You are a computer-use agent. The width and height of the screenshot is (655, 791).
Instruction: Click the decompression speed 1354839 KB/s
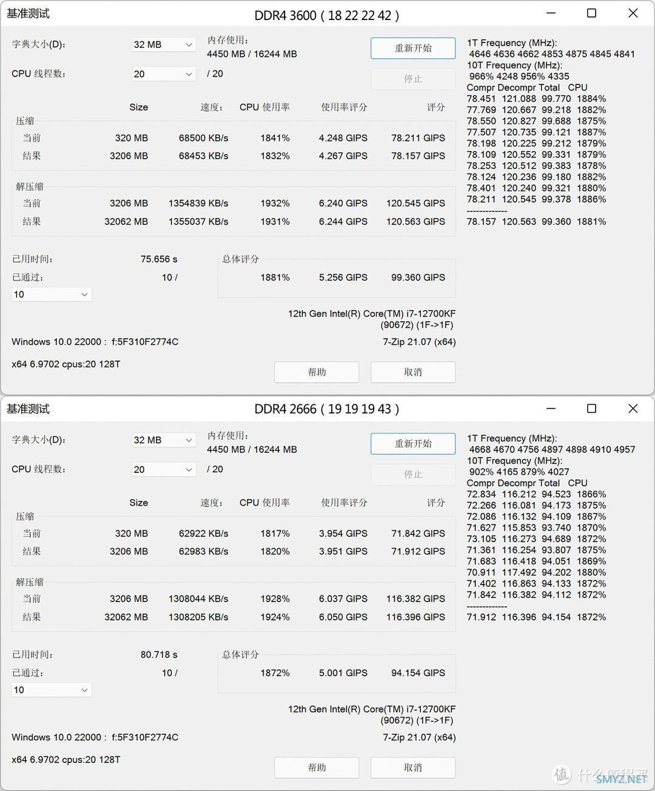click(198, 203)
